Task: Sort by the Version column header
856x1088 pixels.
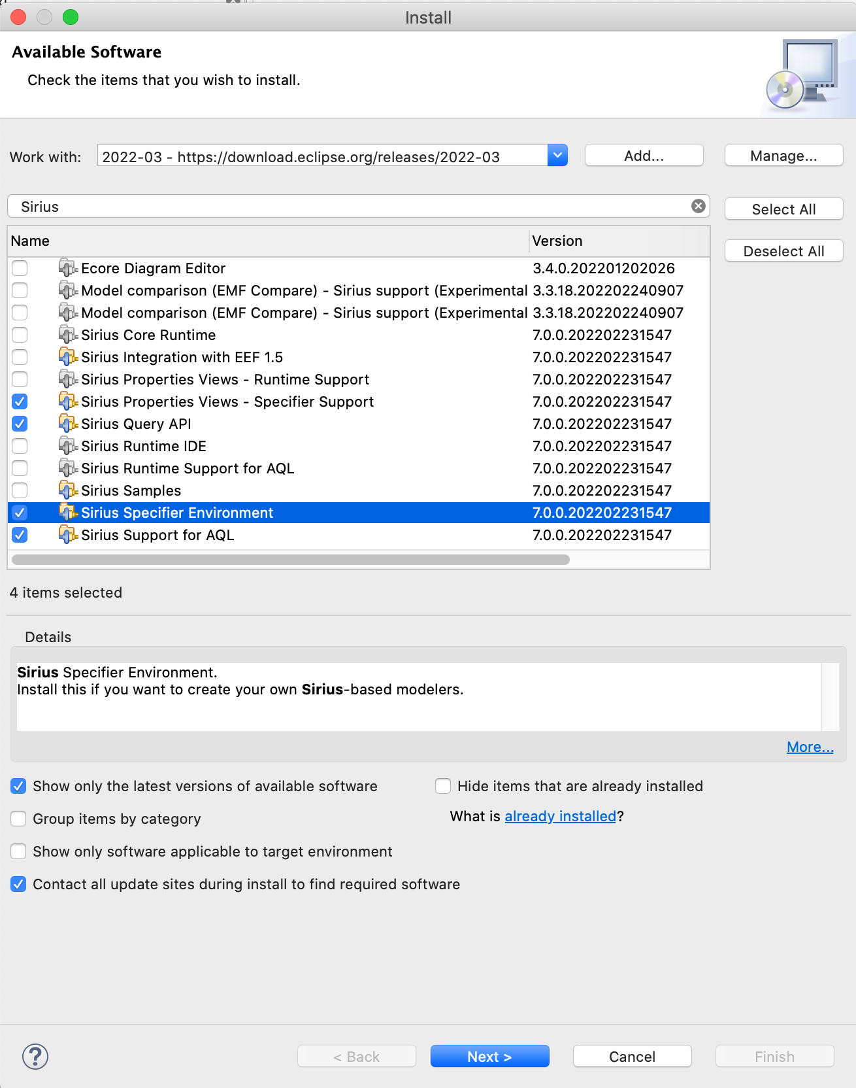Action: (619, 241)
